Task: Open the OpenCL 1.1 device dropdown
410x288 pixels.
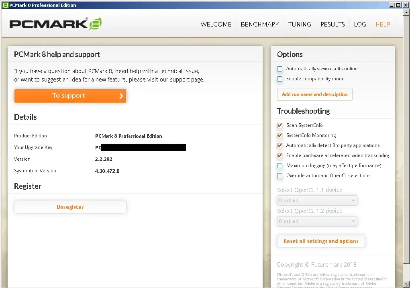Action: (317, 200)
